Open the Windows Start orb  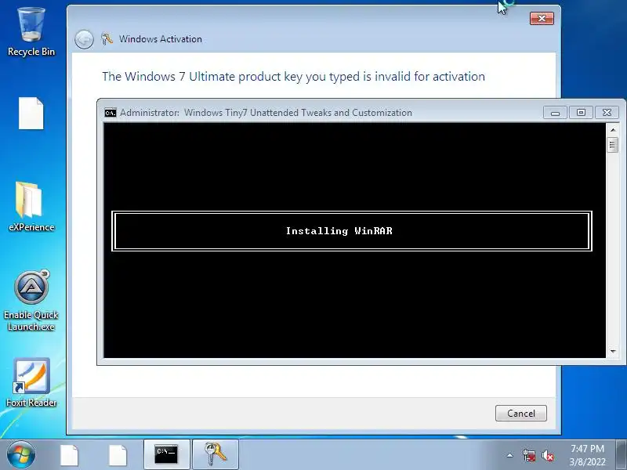tap(21, 455)
